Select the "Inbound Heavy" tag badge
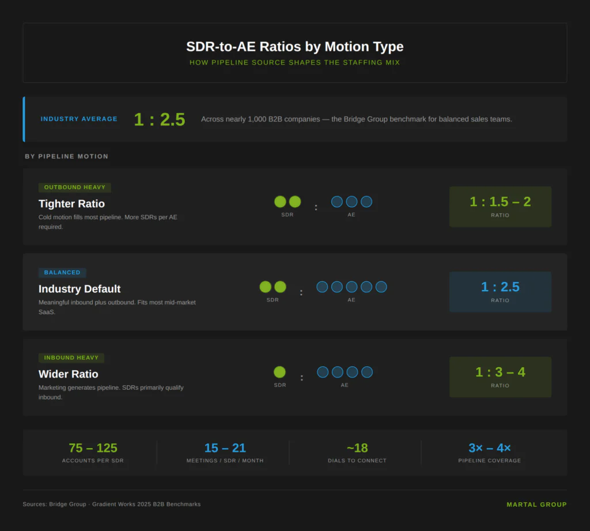This screenshot has width=590, height=531. (71, 358)
